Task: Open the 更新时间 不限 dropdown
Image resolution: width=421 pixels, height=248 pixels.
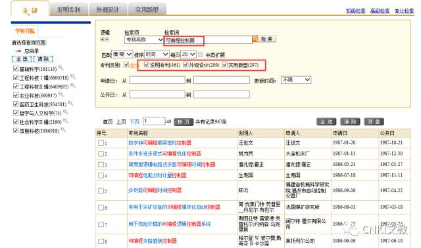Action: [296, 80]
